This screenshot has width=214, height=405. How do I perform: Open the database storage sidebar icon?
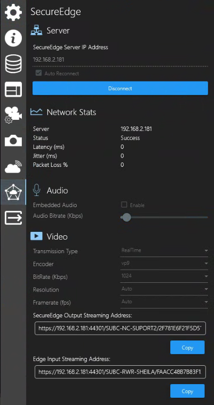click(13, 64)
